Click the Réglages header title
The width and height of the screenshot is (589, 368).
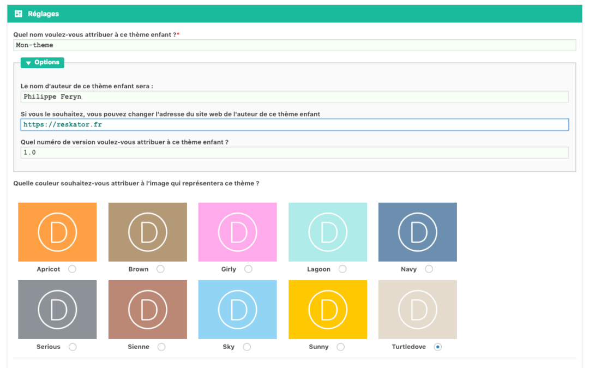click(43, 14)
